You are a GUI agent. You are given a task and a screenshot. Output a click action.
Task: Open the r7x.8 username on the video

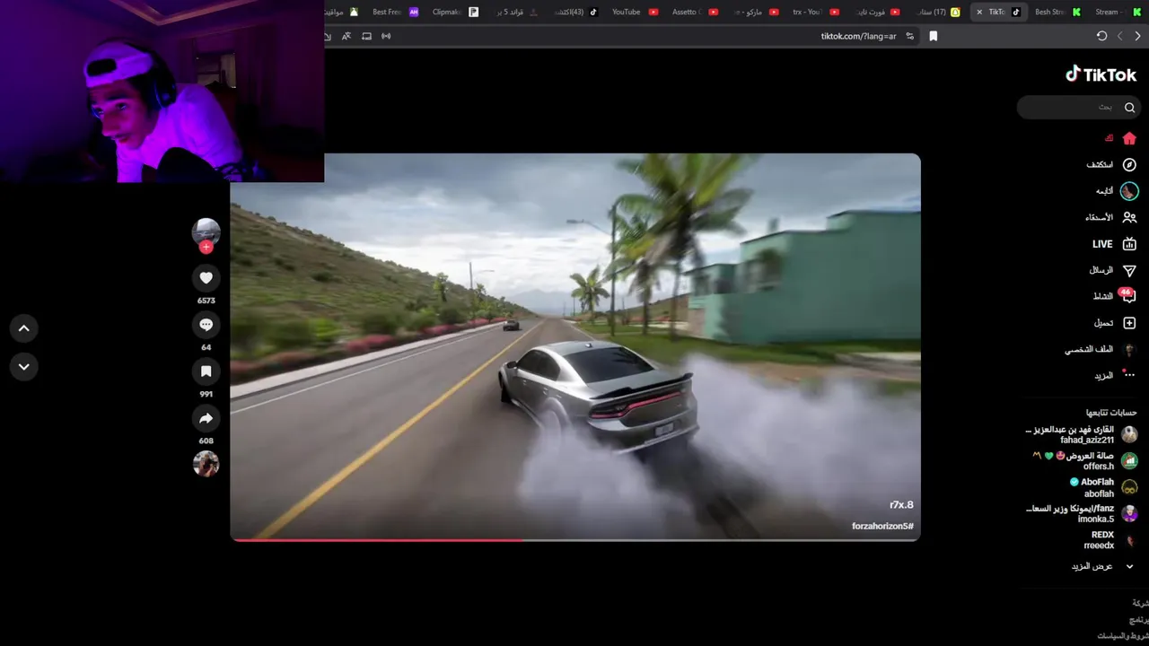pos(901,504)
